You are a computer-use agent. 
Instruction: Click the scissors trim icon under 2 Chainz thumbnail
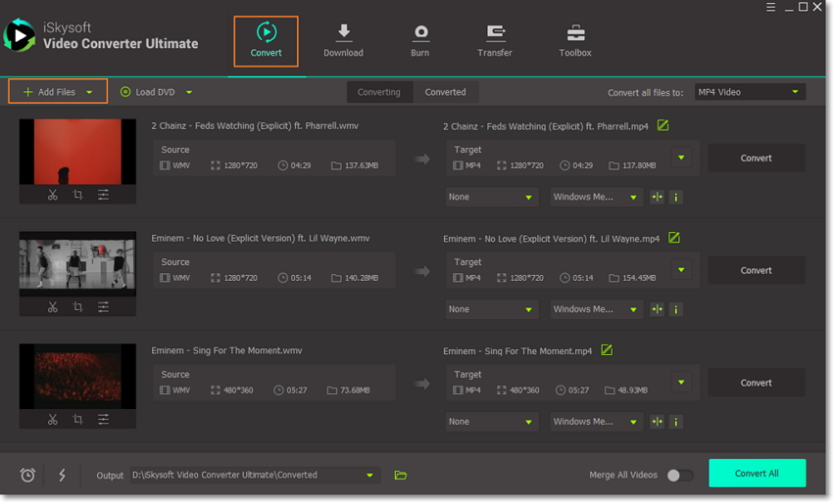(53, 195)
